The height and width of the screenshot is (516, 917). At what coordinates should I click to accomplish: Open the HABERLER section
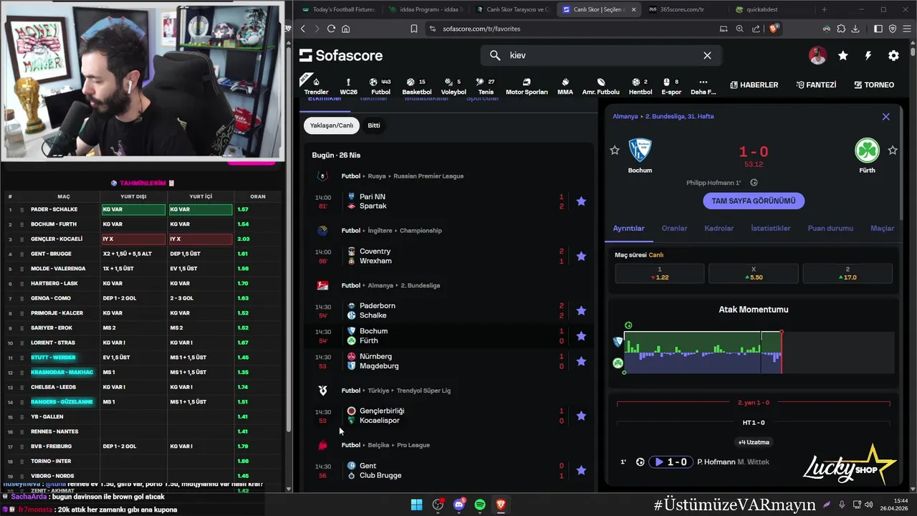point(754,85)
